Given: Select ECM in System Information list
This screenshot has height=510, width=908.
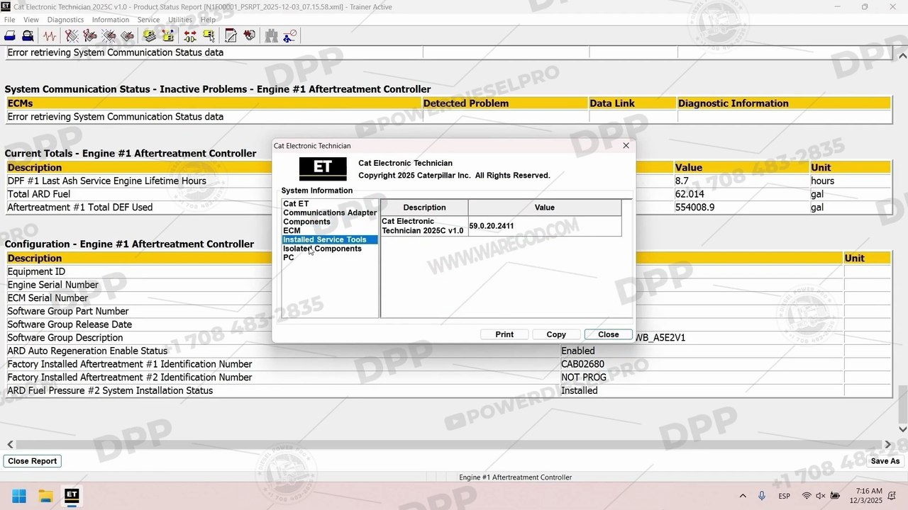Looking at the screenshot, I should pyautogui.click(x=292, y=231).
